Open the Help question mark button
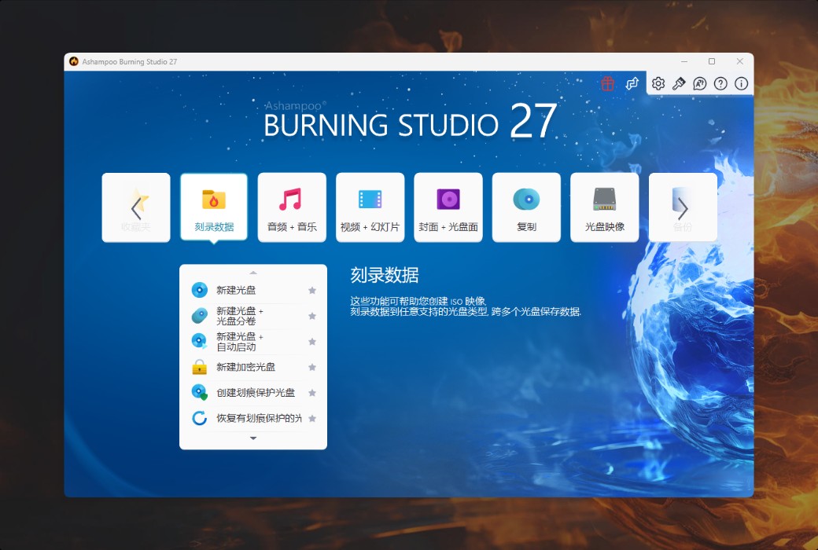Viewport: 818px width, 550px height. point(720,83)
